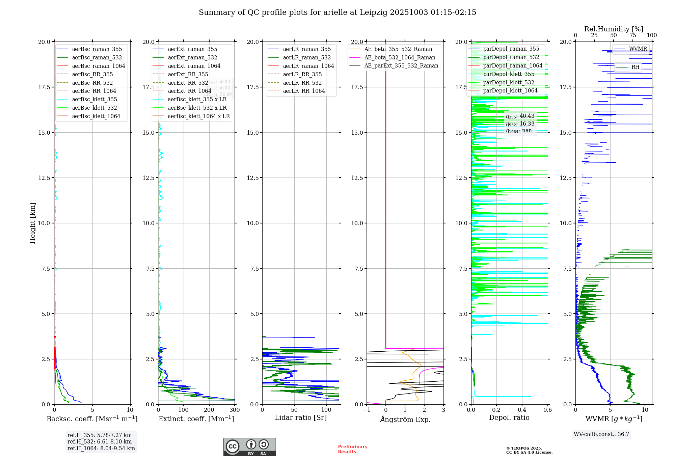Click the Height [km] axis label

click(32, 223)
